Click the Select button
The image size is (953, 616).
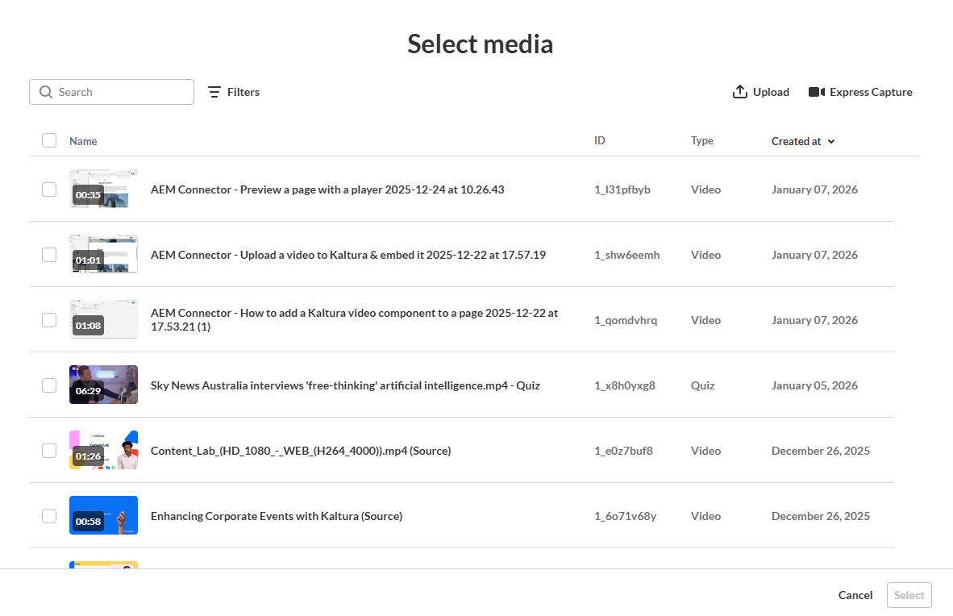[909, 595]
